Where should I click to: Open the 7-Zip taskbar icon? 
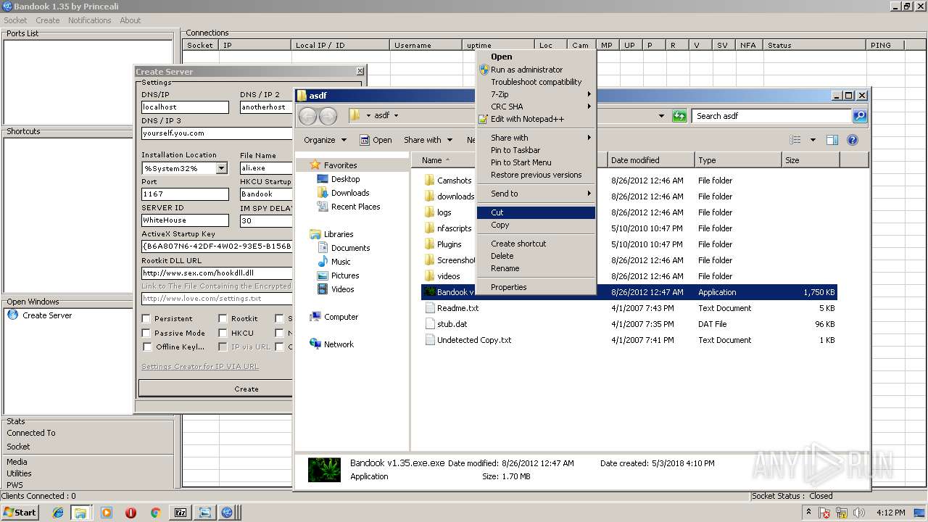point(181,513)
